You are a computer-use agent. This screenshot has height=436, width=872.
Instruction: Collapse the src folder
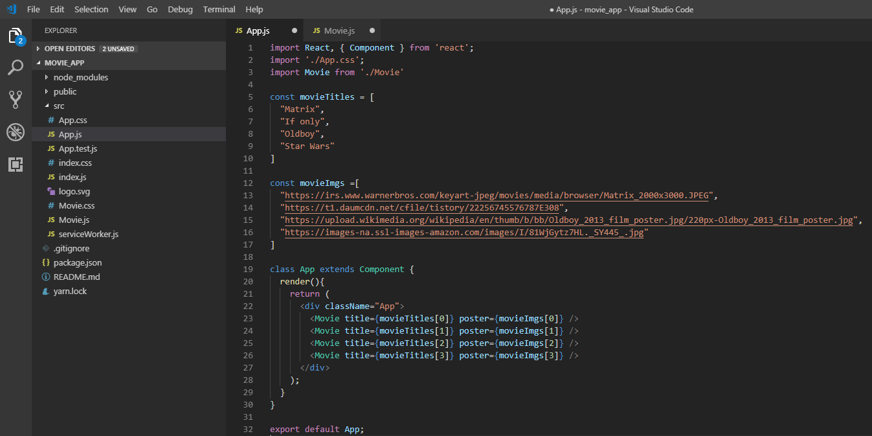click(129, 106)
